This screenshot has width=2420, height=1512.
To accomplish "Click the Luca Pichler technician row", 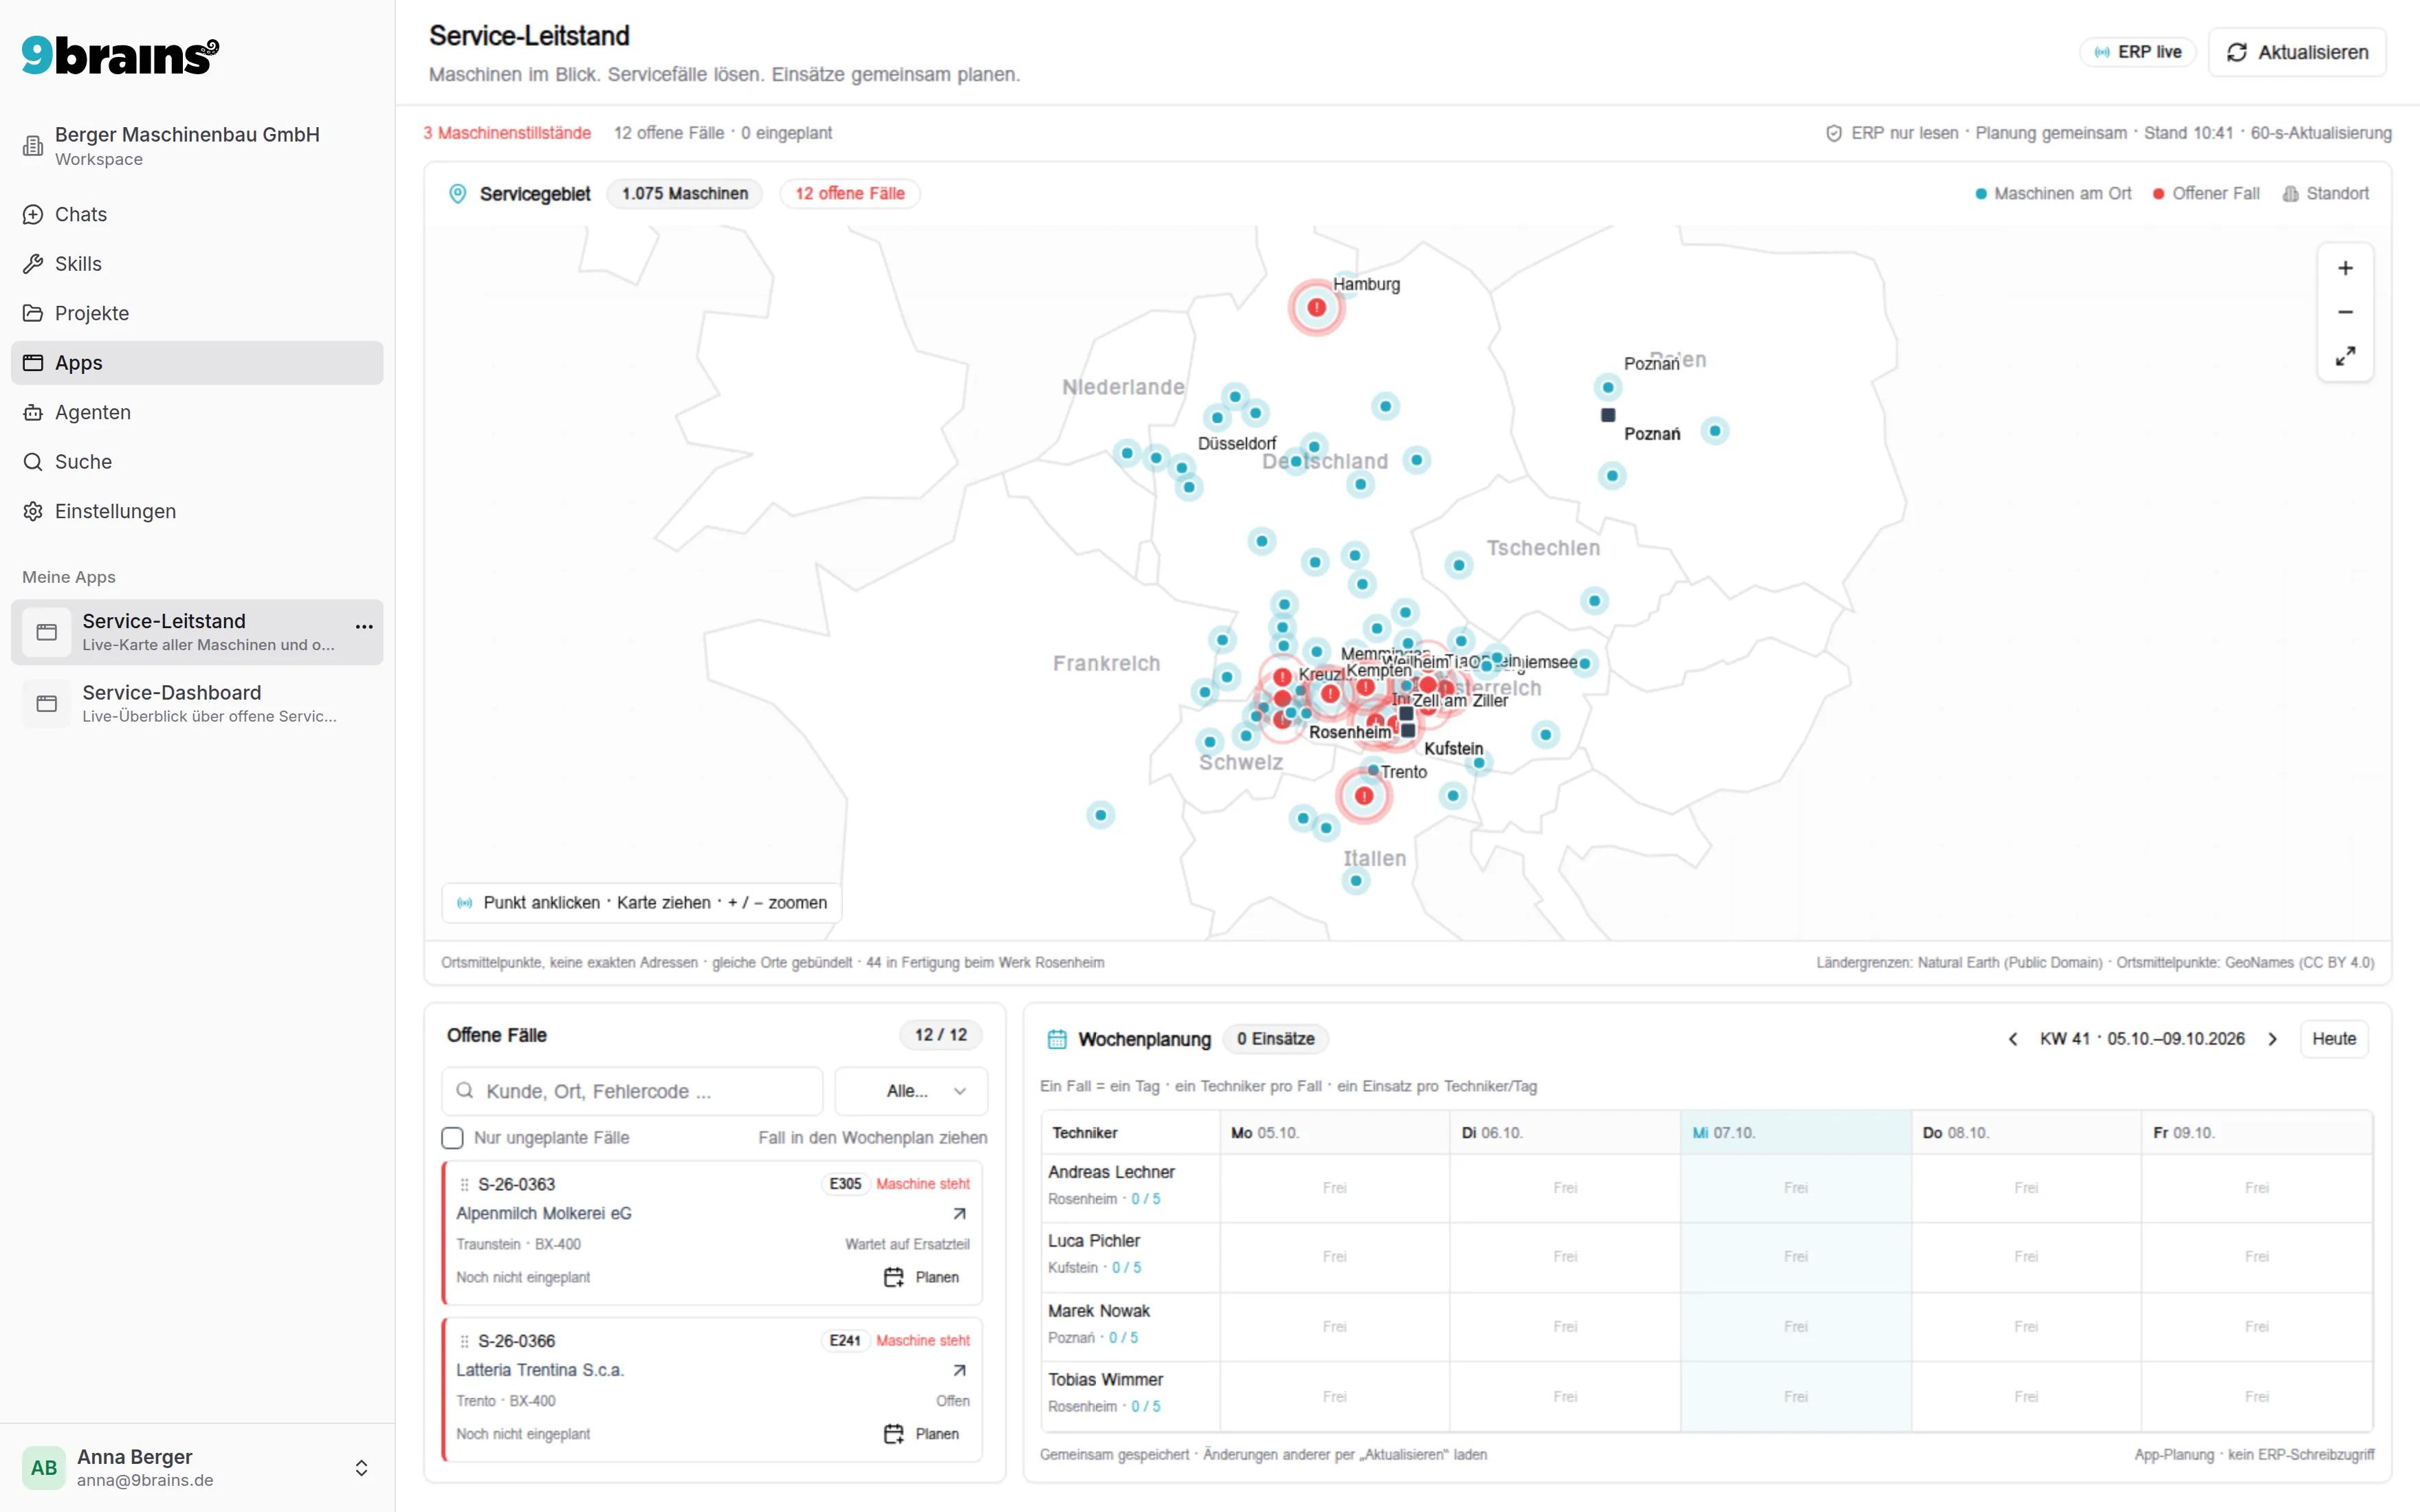I will click(x=1130, y=1257).
